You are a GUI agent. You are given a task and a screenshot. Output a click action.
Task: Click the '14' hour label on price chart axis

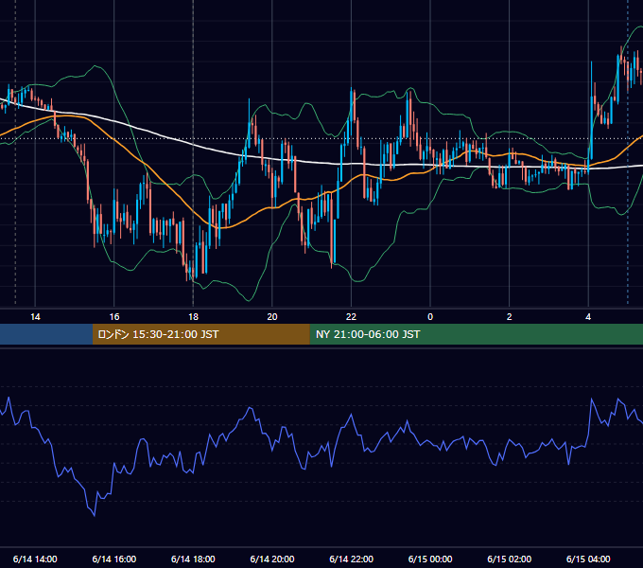click(35, 317)
